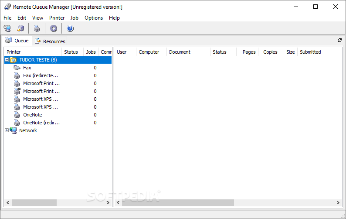Click the Document column header
346x219 pixels.
pos(188,52)
